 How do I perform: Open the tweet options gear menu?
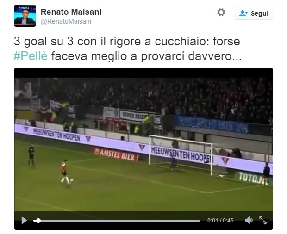click(221, 12)
